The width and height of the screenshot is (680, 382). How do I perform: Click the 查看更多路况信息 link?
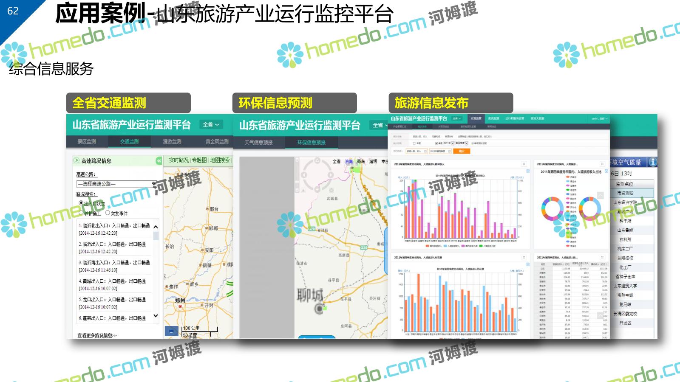(x=97, y=335)
